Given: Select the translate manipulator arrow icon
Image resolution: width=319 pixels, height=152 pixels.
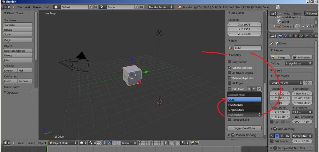Looking at the screenshot, I should tap(109, 143).
